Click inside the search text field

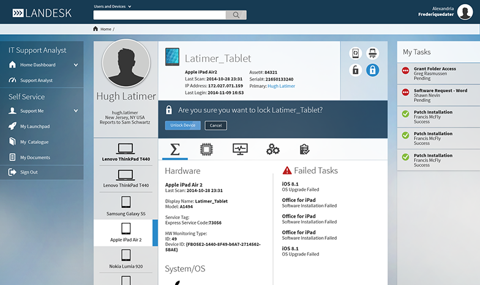point(159,15)
